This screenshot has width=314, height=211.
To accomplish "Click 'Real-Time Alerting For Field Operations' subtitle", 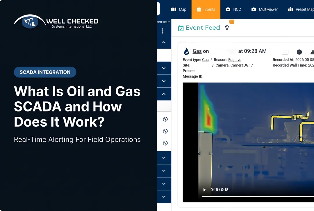I will click(x=77, y=139).
